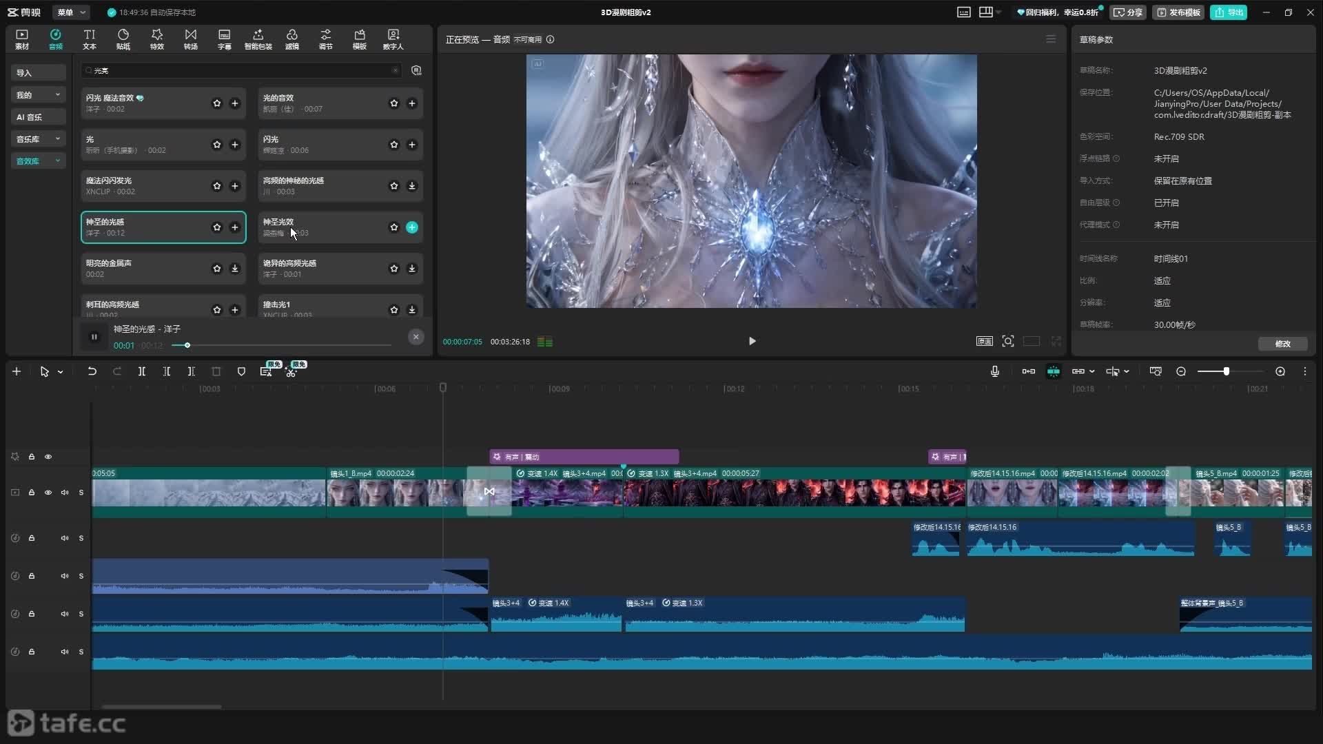Split the clip at the playhead
This screenshot has width=1323, height=744.
(142, 371)
